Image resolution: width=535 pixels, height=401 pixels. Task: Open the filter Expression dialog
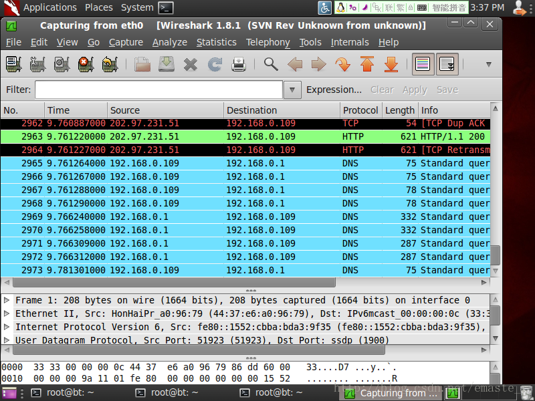coord(334,90)
